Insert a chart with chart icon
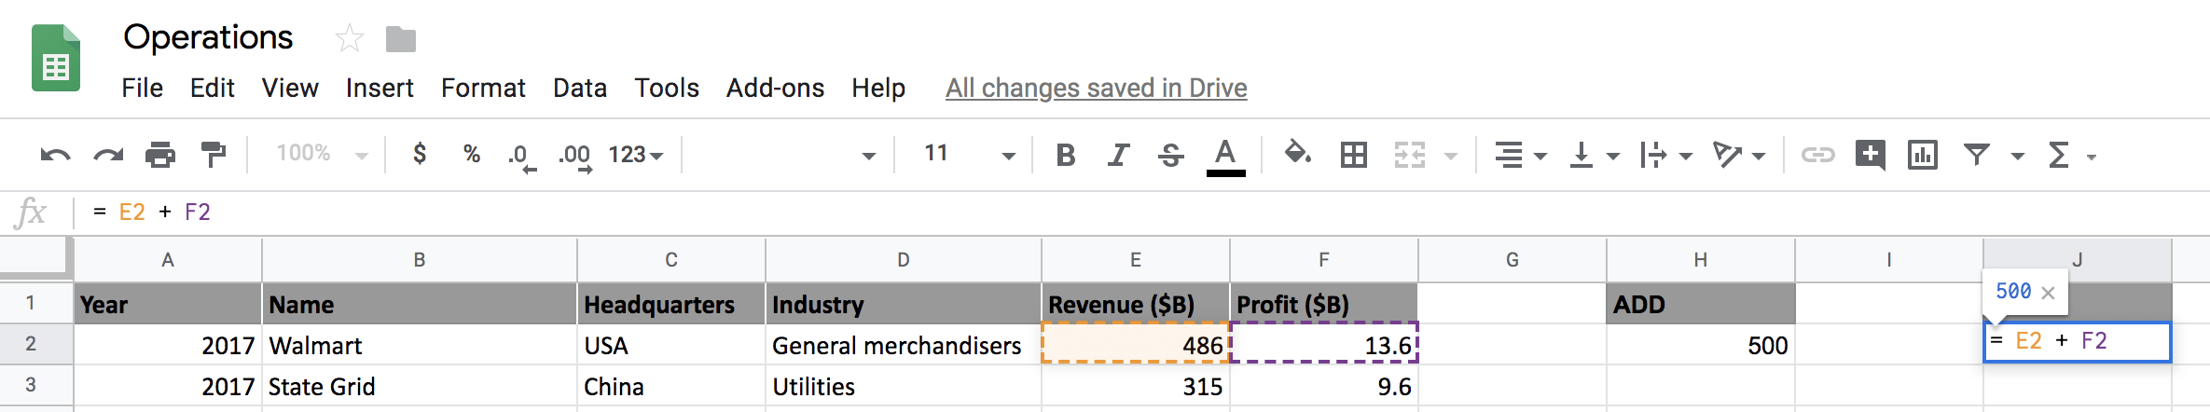Image resolution: width=2210 pixels, height=412 pixels. 1922,155
